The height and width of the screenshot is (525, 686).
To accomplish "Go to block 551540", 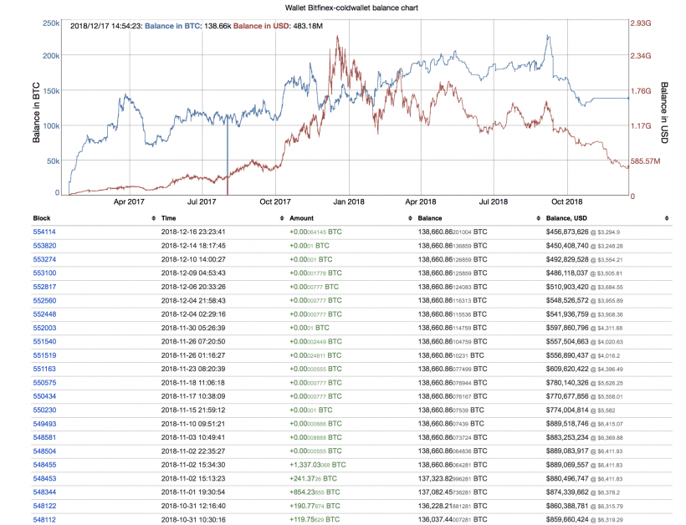I will pyautogui.click(x=44, y=341).
